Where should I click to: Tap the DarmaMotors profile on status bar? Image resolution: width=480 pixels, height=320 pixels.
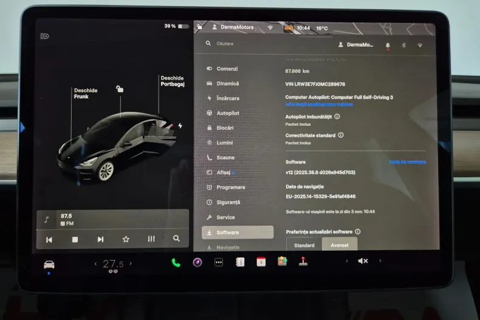(233, 27)
